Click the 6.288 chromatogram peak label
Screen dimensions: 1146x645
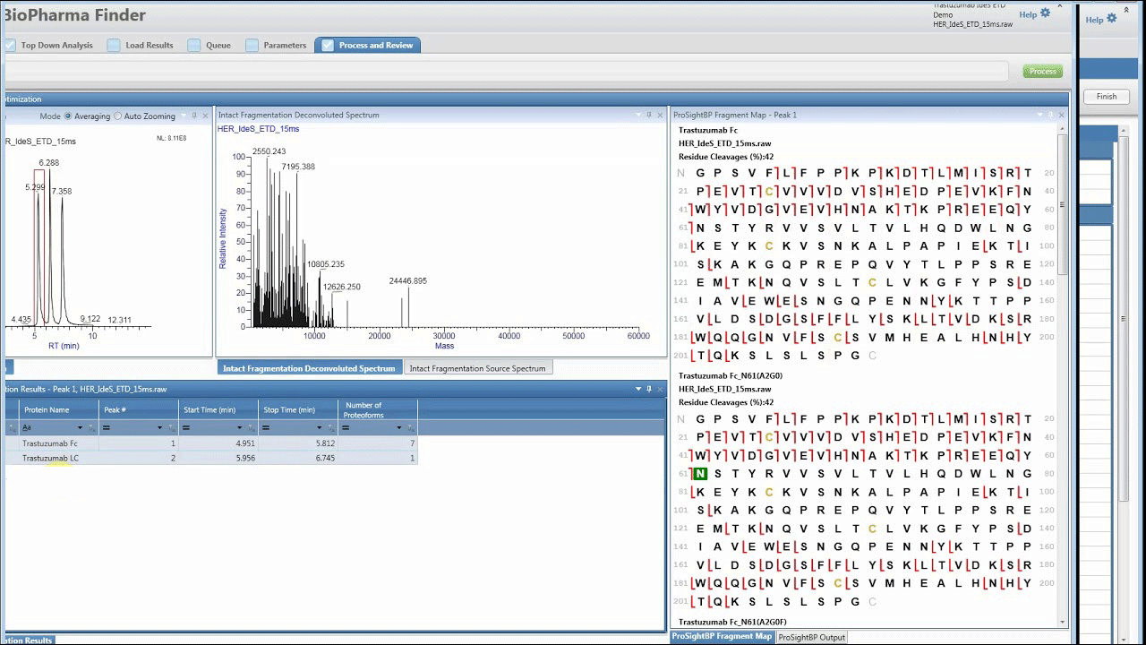point(49,163)
